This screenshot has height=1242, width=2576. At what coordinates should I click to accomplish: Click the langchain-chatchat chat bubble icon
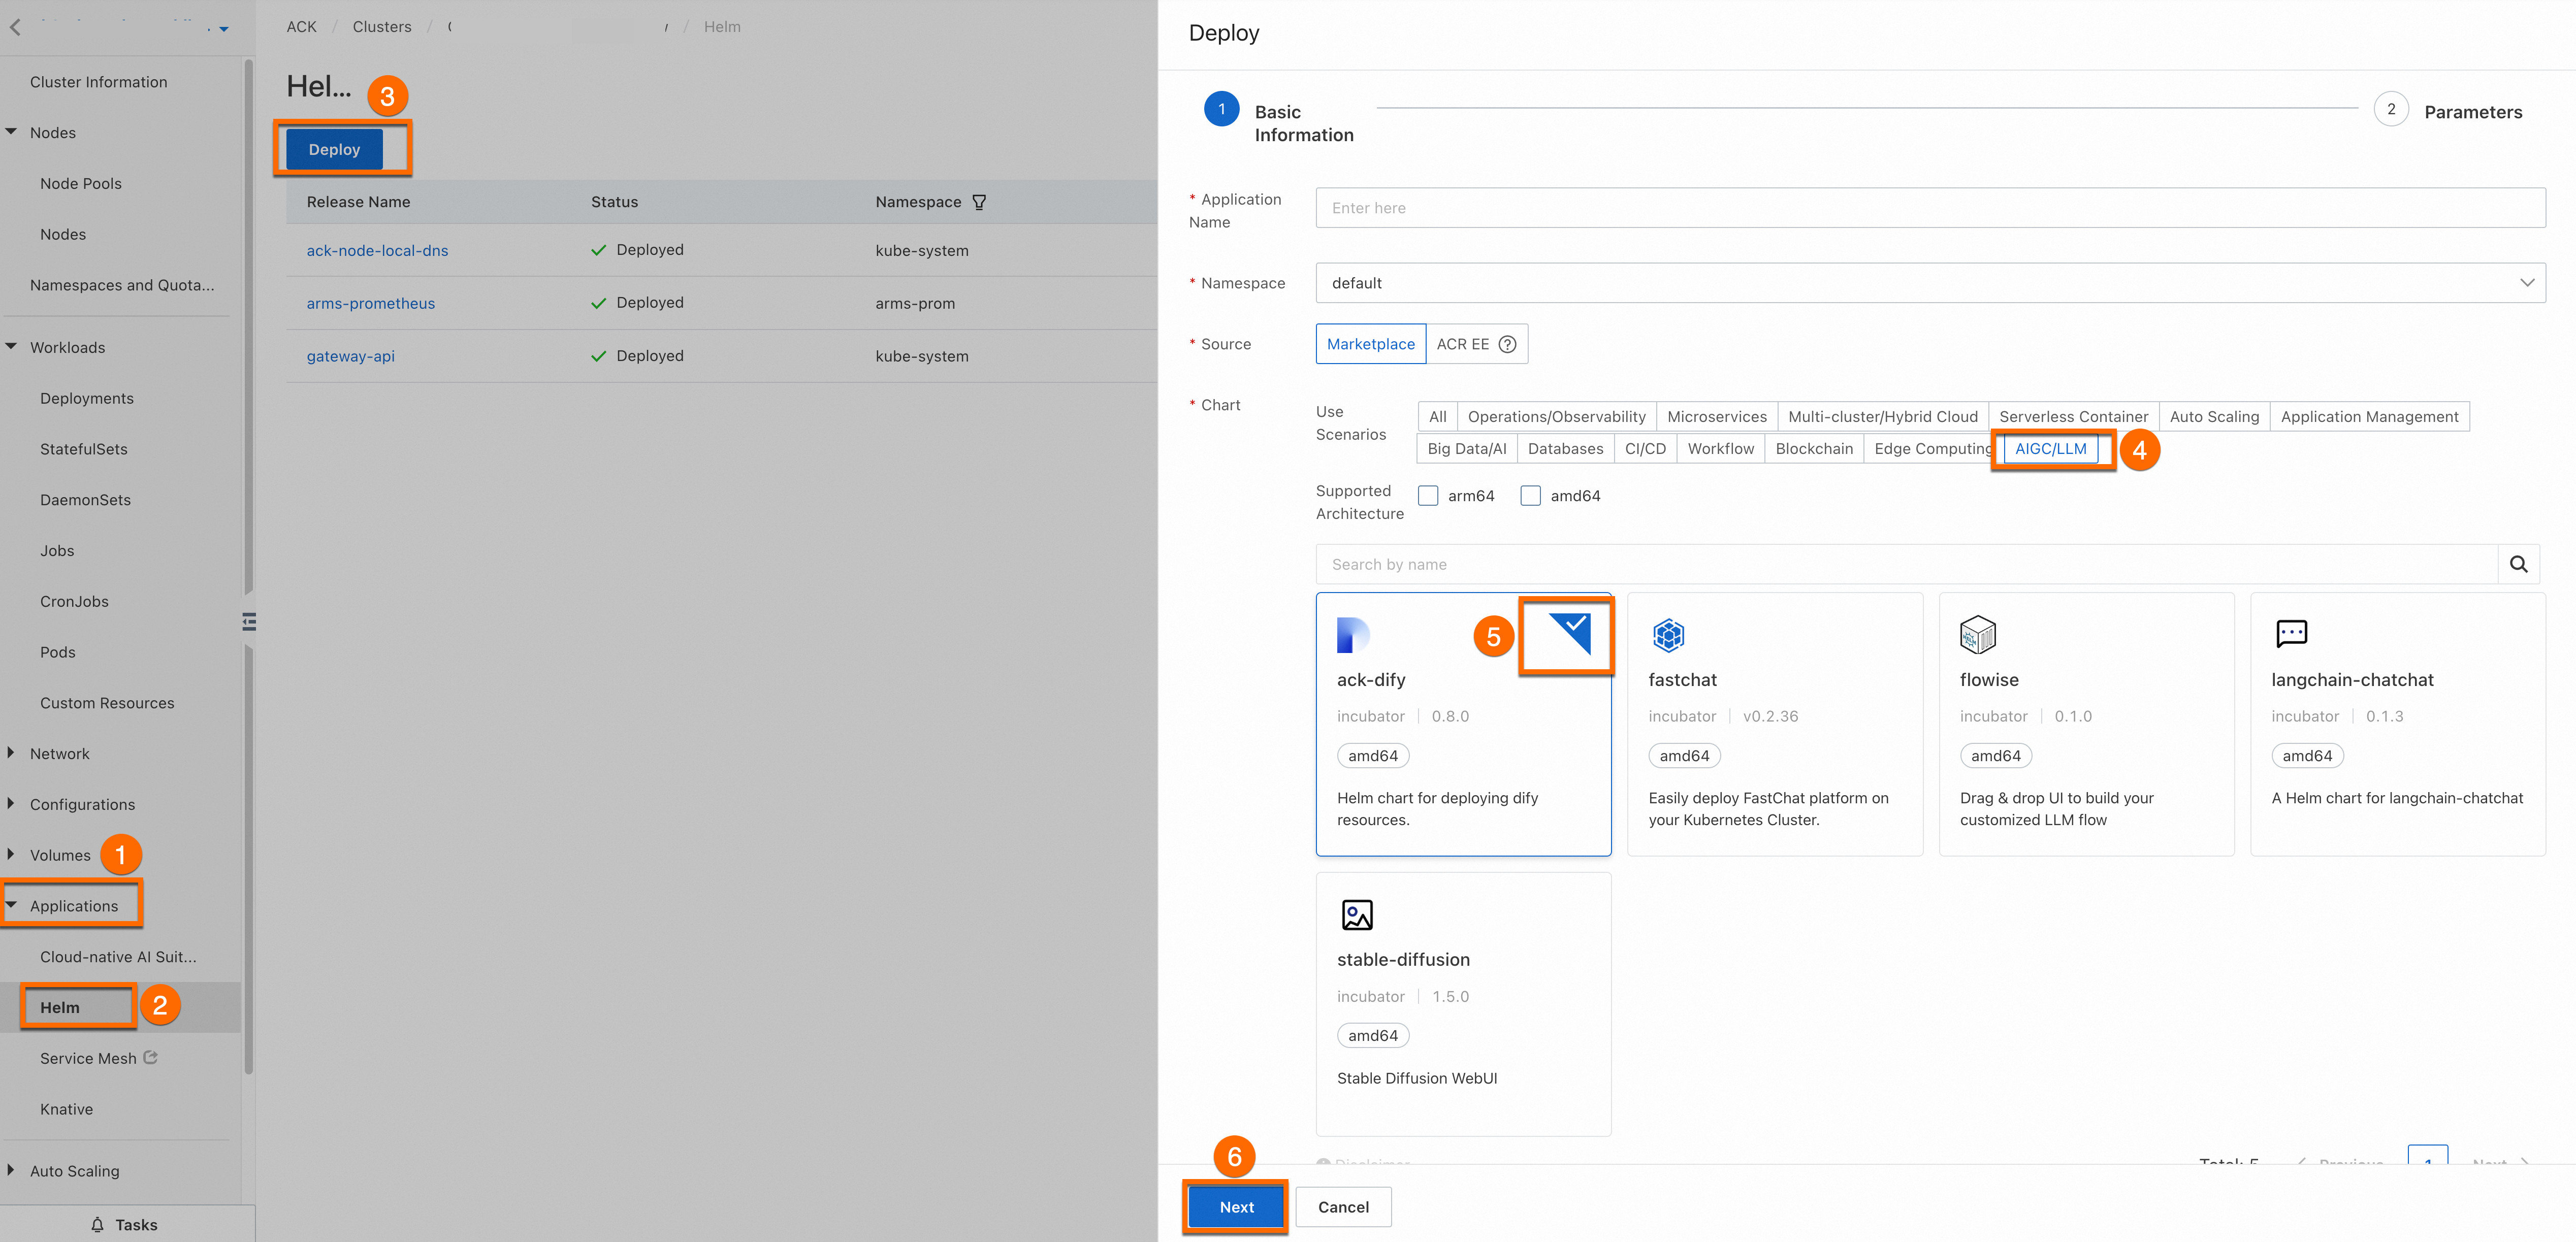(x=2291, y=633)
